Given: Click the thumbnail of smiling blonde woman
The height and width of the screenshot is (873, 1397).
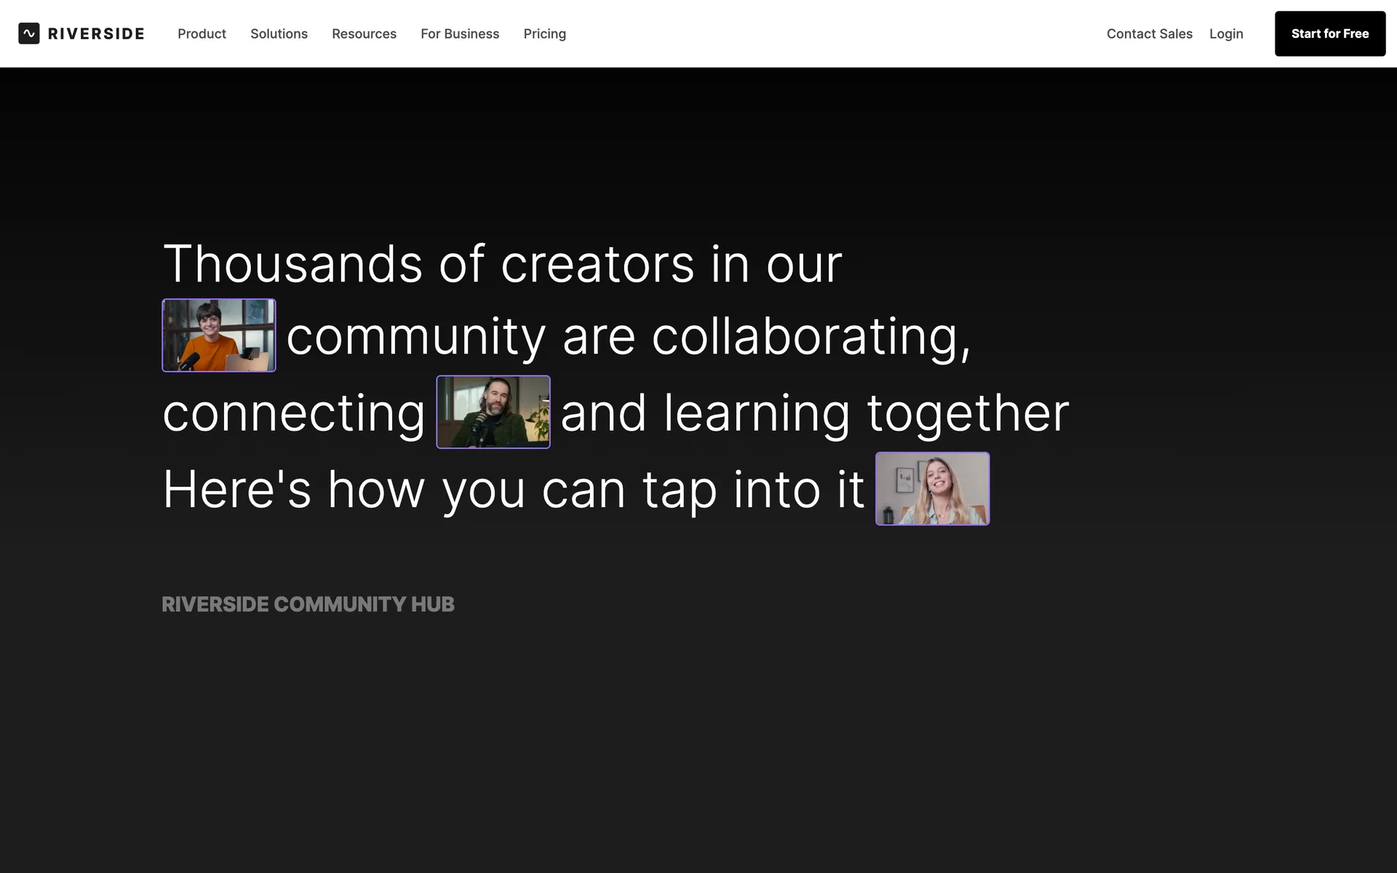Looking at the screenshot, I should coord(932,489).
